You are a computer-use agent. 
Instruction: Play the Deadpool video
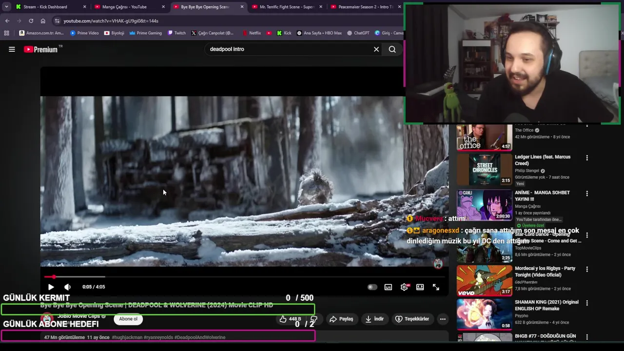pos(51,287)
